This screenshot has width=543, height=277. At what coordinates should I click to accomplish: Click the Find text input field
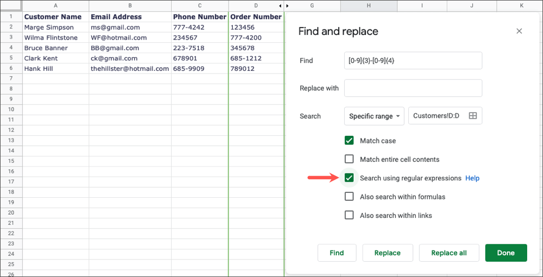click(x=413, y=61)
